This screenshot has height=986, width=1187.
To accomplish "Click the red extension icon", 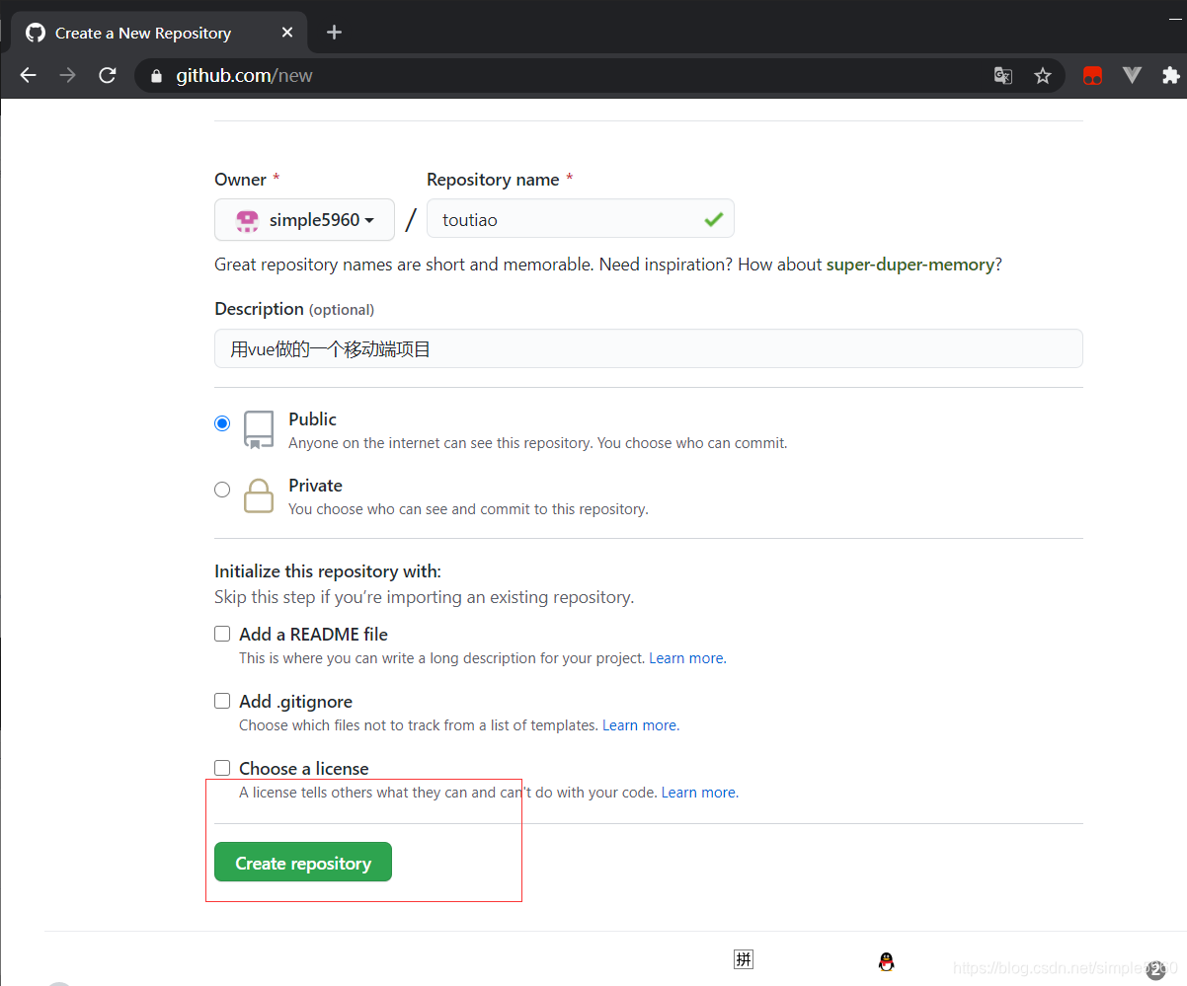I will 1092,76.
